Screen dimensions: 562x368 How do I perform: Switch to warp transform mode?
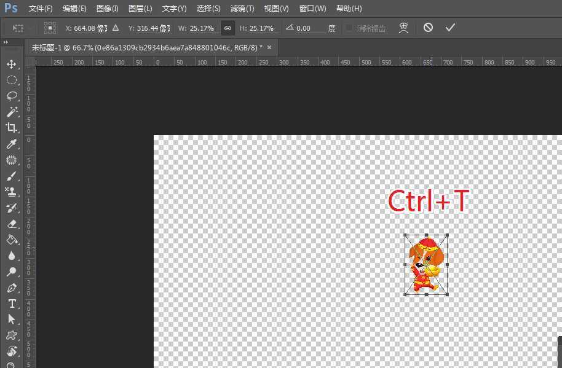pyautogui.click(x=404, y=27)
